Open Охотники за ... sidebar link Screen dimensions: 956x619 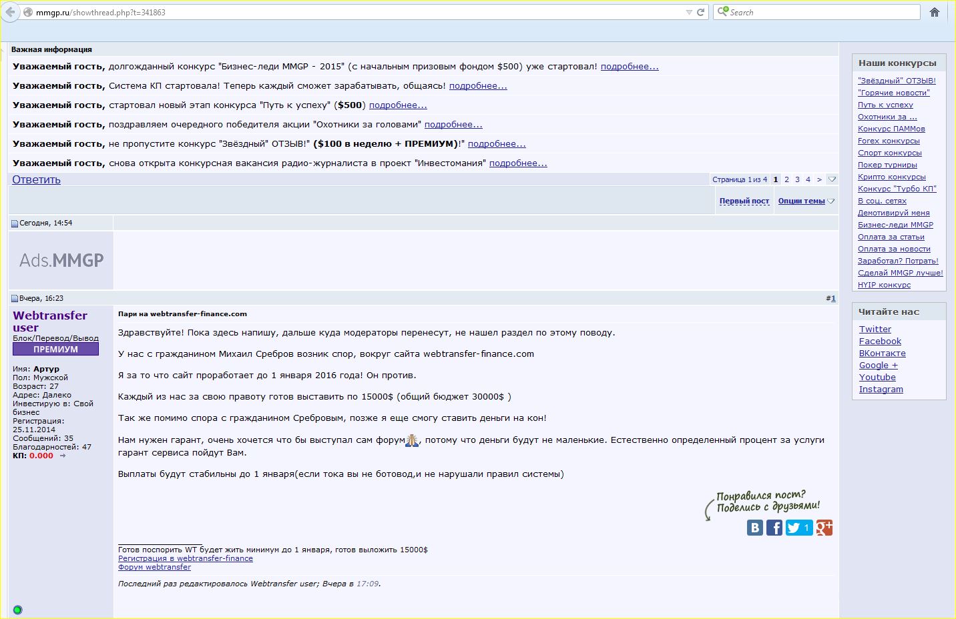click(887, 117)
